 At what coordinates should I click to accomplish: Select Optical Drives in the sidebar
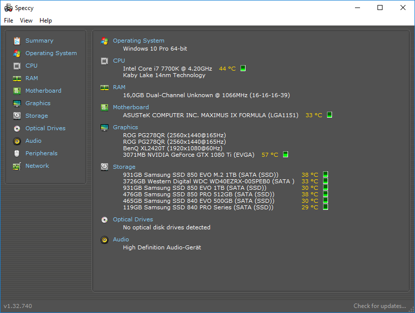click(x=45, y=129)
